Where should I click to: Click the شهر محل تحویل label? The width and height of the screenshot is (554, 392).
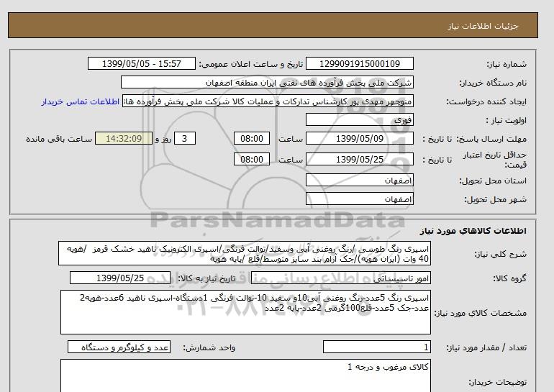tap(495, 199)
